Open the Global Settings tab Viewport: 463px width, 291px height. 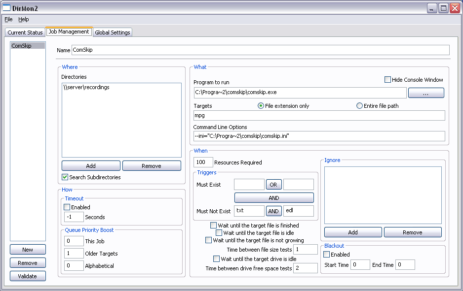(113, 32)
